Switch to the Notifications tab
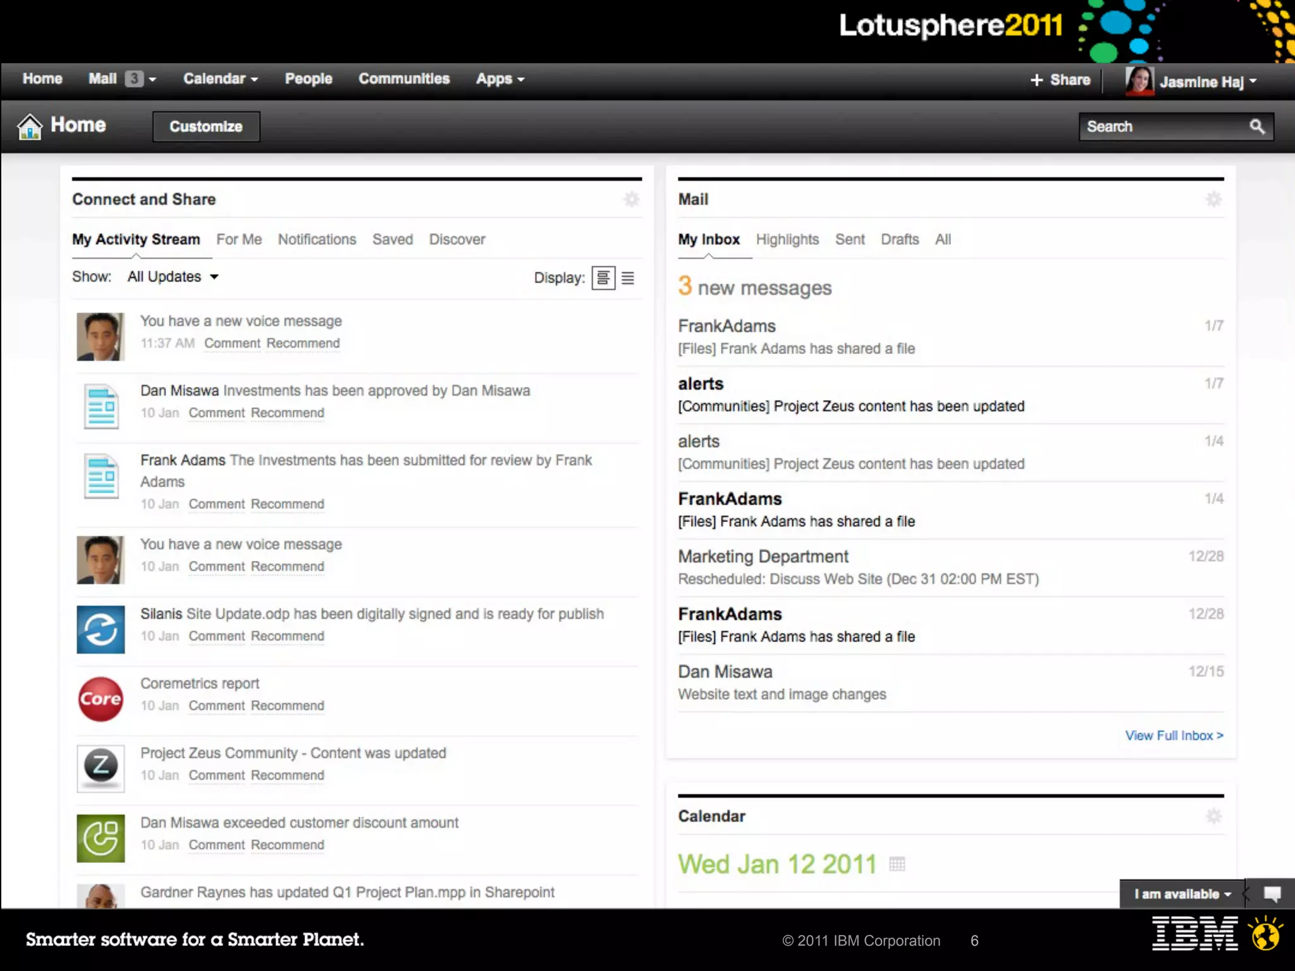Viewport: 1295px width, 971px height. [x=317, y=240]
